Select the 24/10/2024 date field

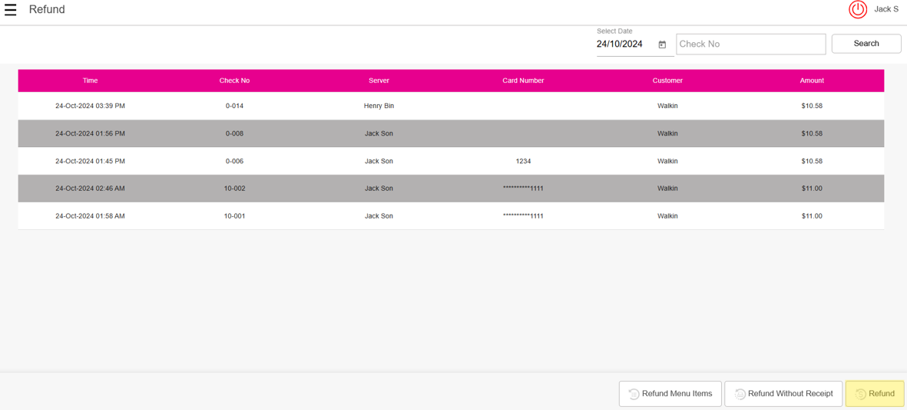(x=621, y=44)
